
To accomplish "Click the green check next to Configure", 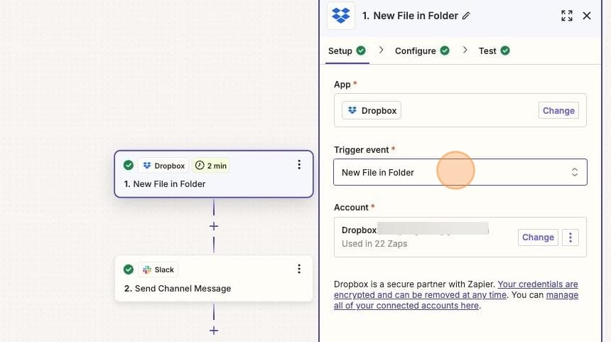I will (445, 50).
